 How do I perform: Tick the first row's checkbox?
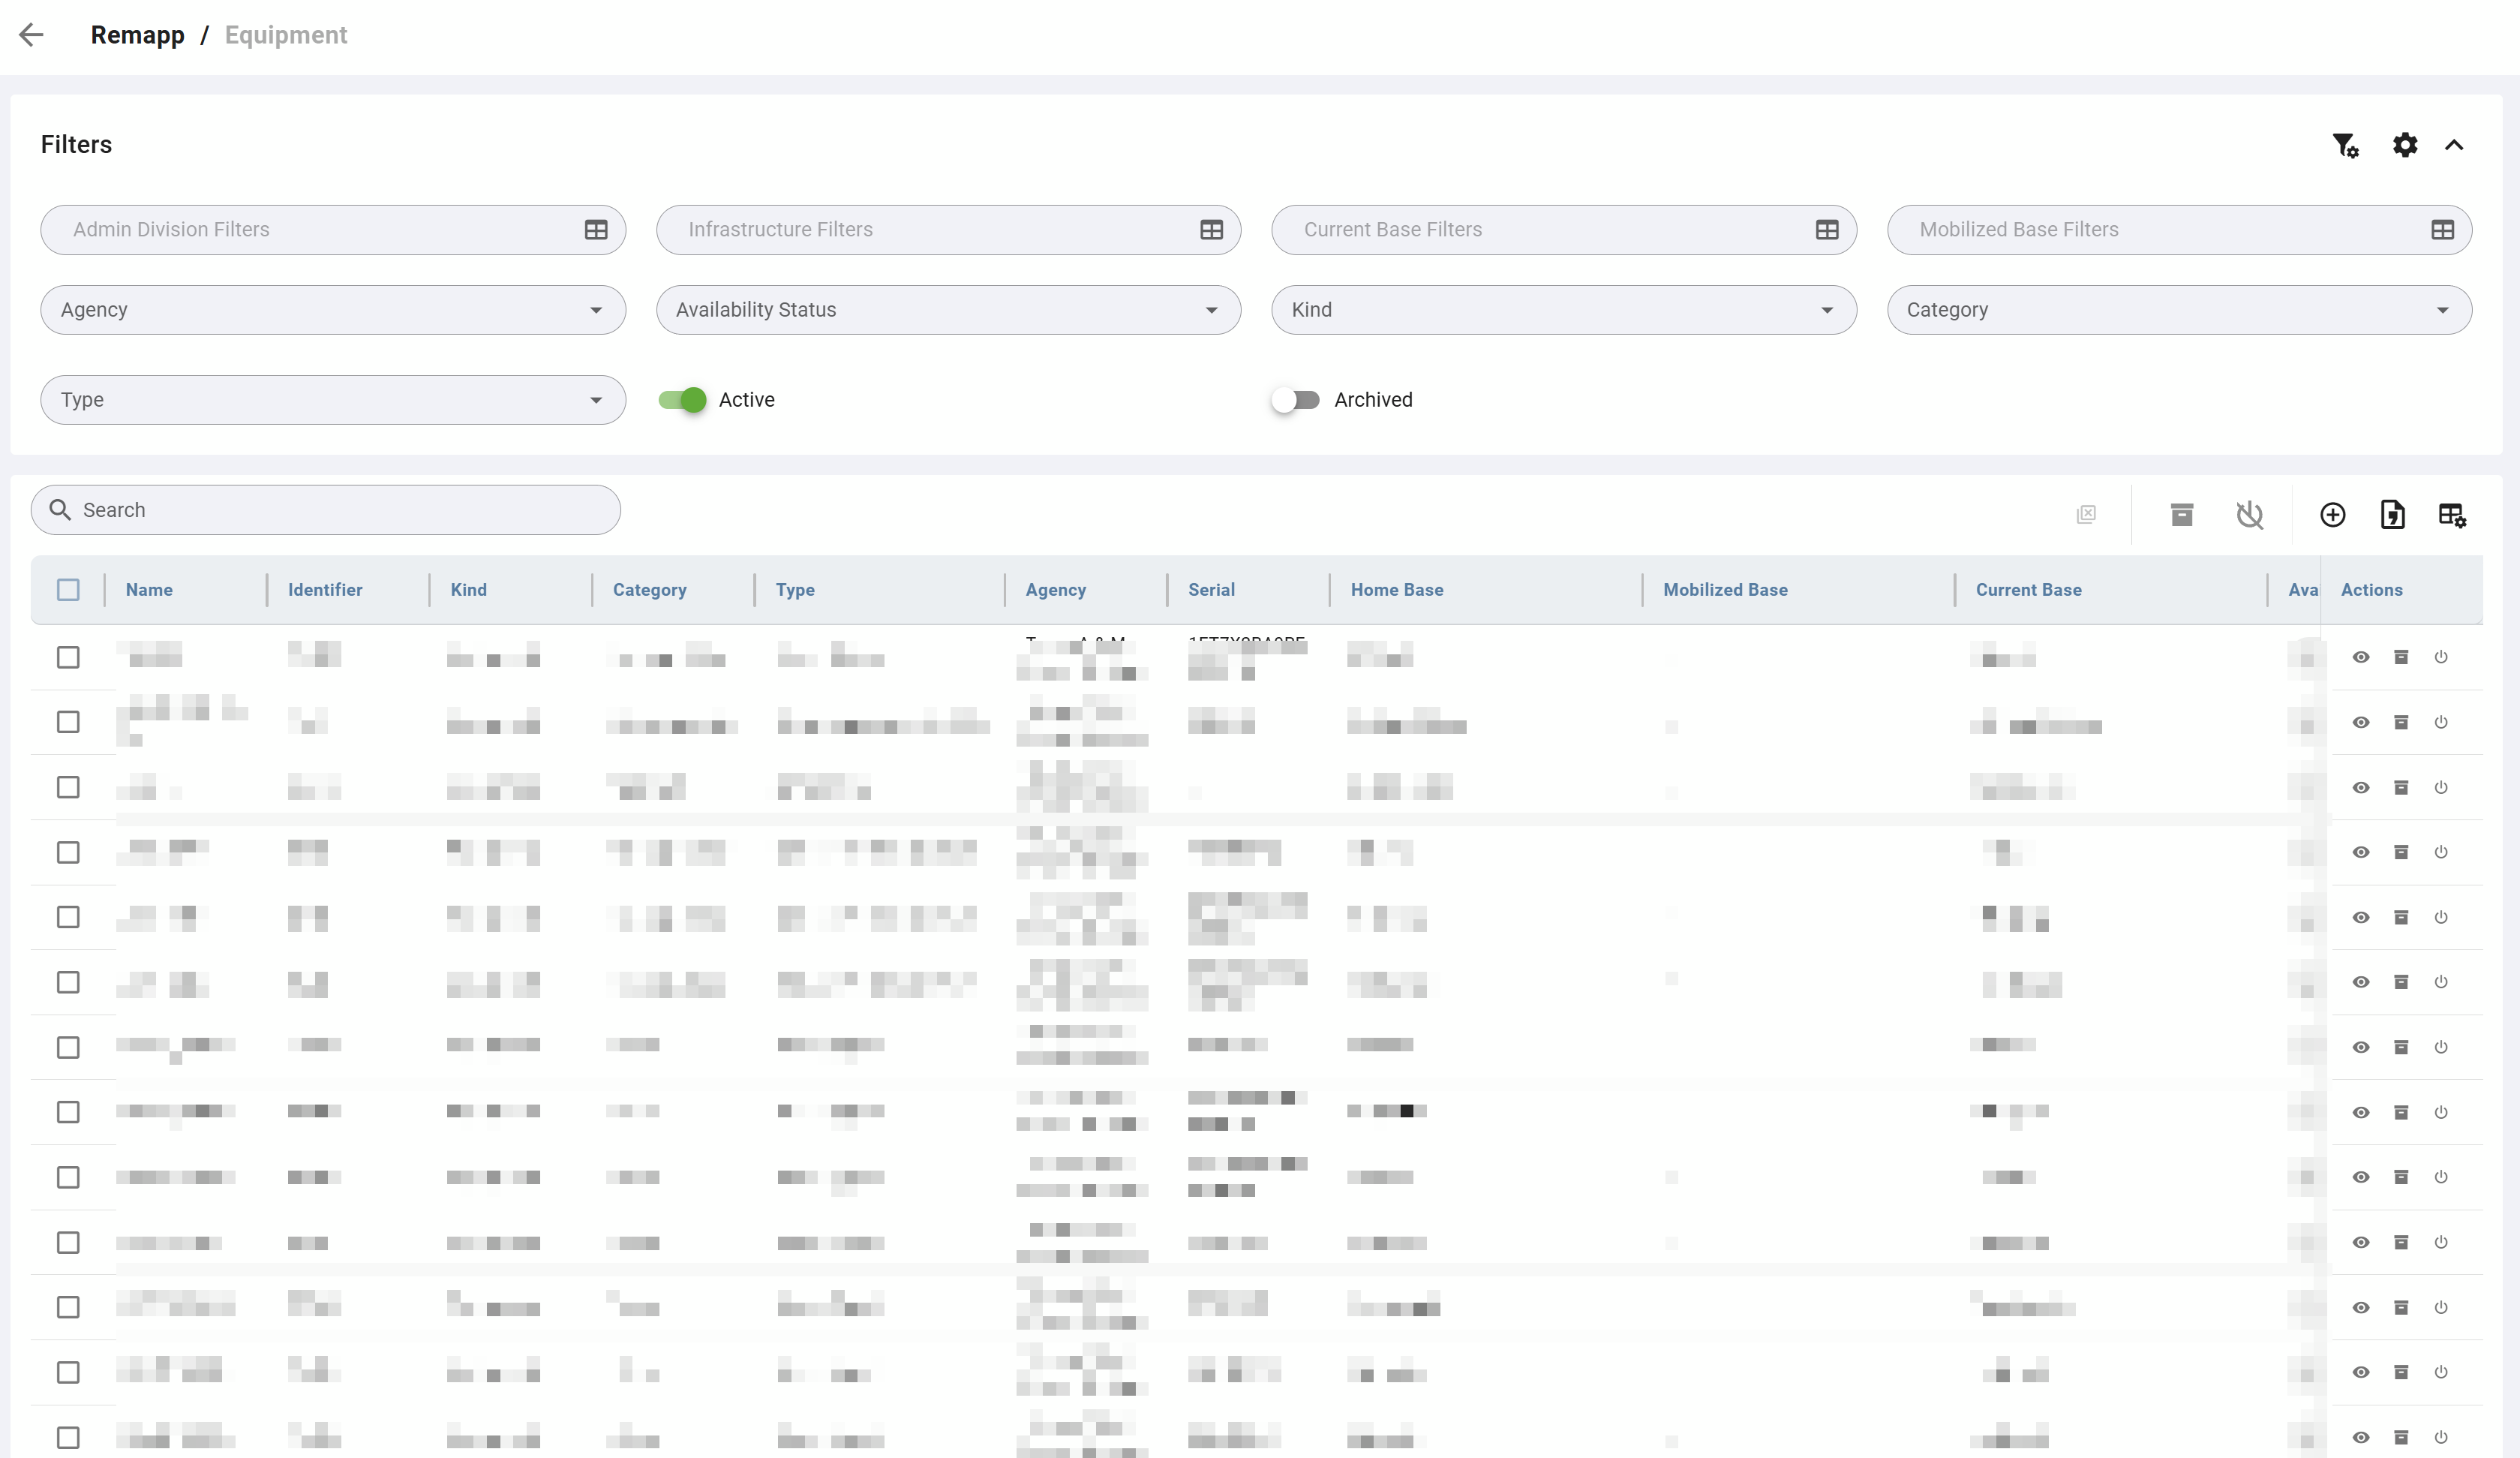[68, 657]
